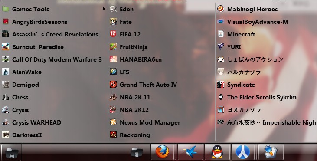Click the Minecraft icon
The width and height of the screenshot is (317, 161).
click(221, 34)
